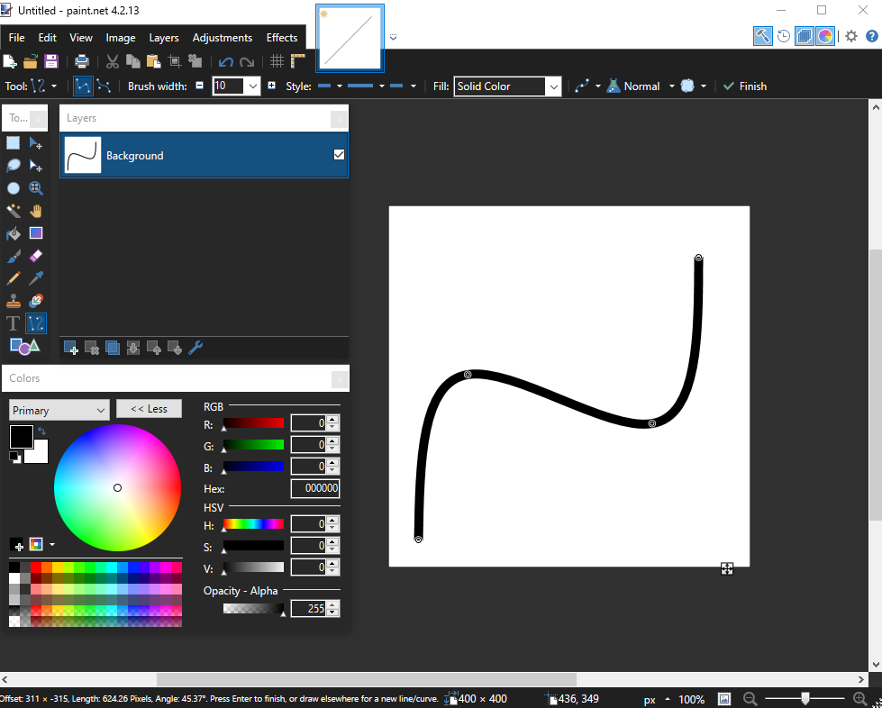Toggle Background layer visibility checkbox
882x708 pixels.
[339, 155]
